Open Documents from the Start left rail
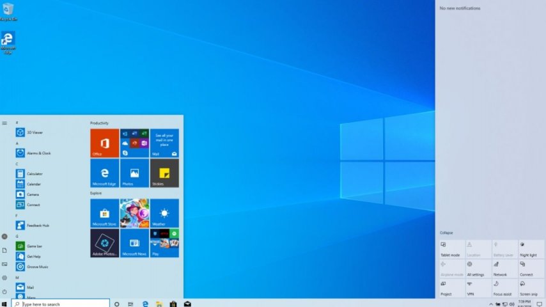The image size is (546, 307). click(4, 250)
